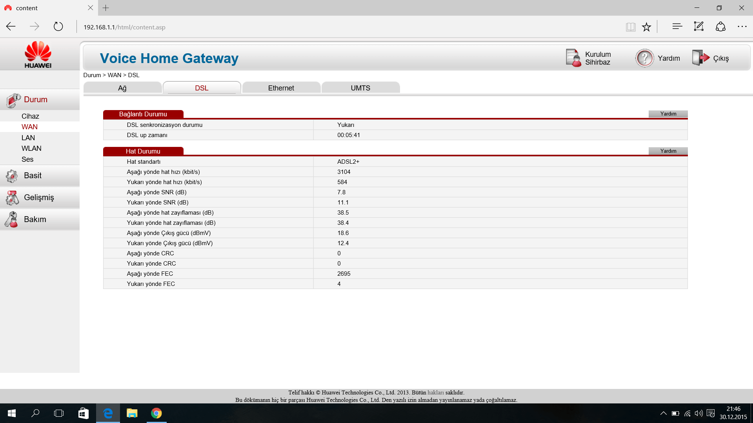This screenshot has height=423, width=753.
Task: Click the Huawei logo
Action: [x=38, y=55]
